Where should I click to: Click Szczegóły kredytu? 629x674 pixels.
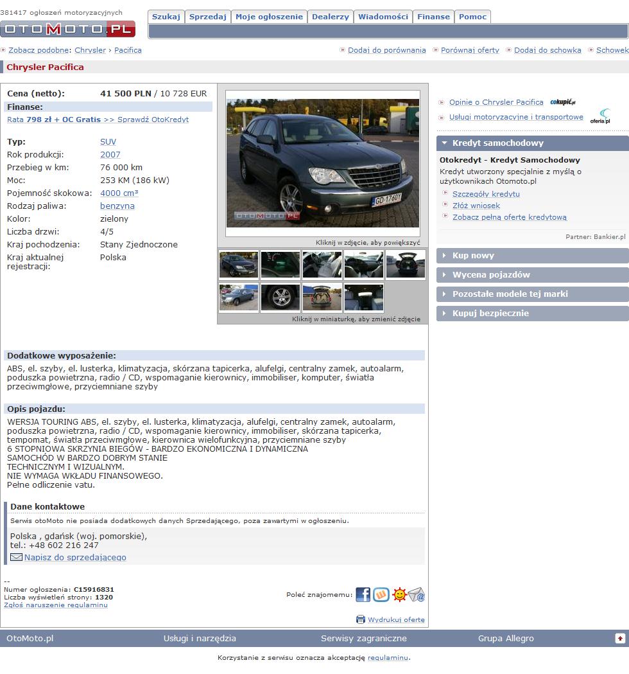(x=486, y=194)
